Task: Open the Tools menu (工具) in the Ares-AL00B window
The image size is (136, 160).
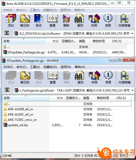Action: click(x=35, y=10)
